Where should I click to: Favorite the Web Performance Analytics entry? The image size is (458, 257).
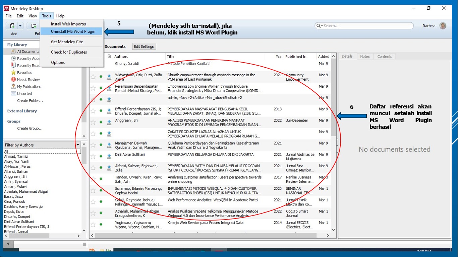tap(93, 202)
